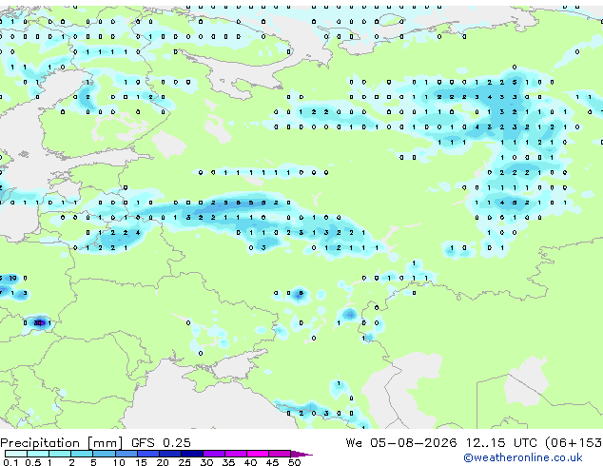This screenshot has width=603, height=466.
Task: Pick the 0.5–1 mm legend swatch
Action: pos(38,454)
